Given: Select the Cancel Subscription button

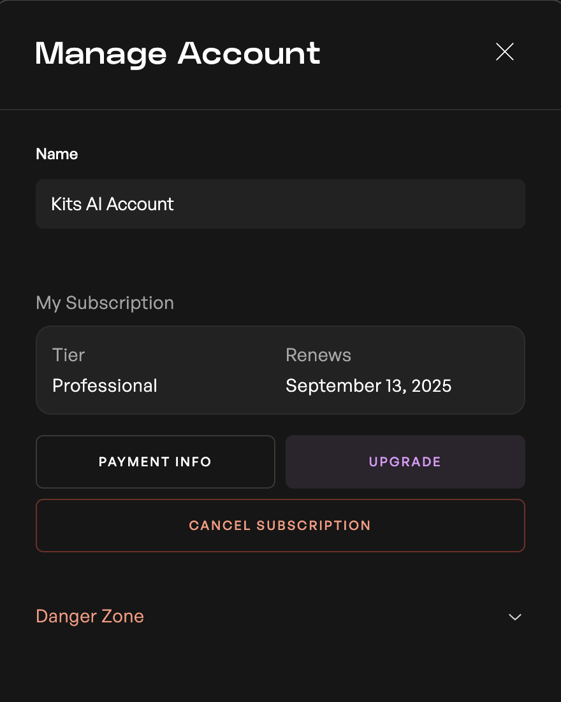Looking at the screenshot, I should click(x=280, y=526).
